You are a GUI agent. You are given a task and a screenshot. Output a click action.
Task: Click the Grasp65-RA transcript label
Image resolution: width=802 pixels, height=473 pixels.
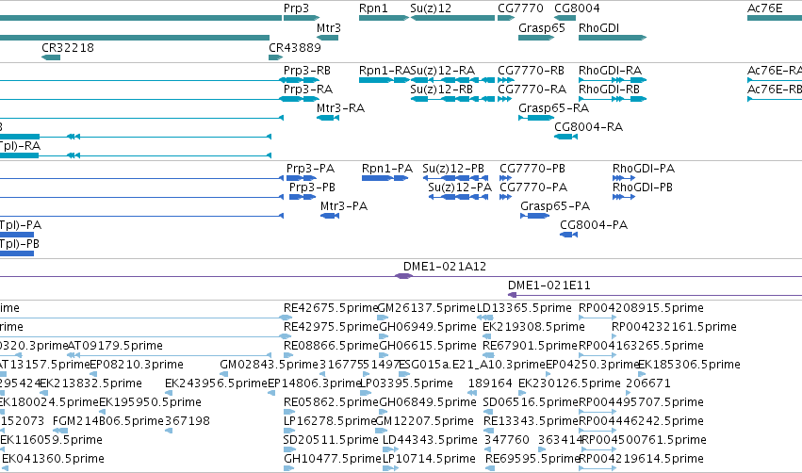coord(553,108)
